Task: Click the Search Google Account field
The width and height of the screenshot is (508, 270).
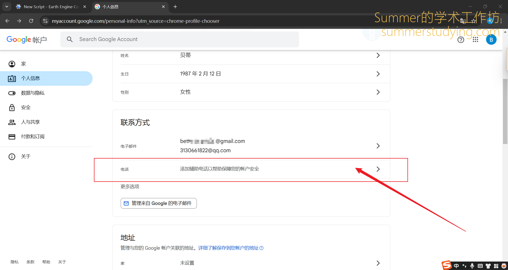Action: (180, 39)
